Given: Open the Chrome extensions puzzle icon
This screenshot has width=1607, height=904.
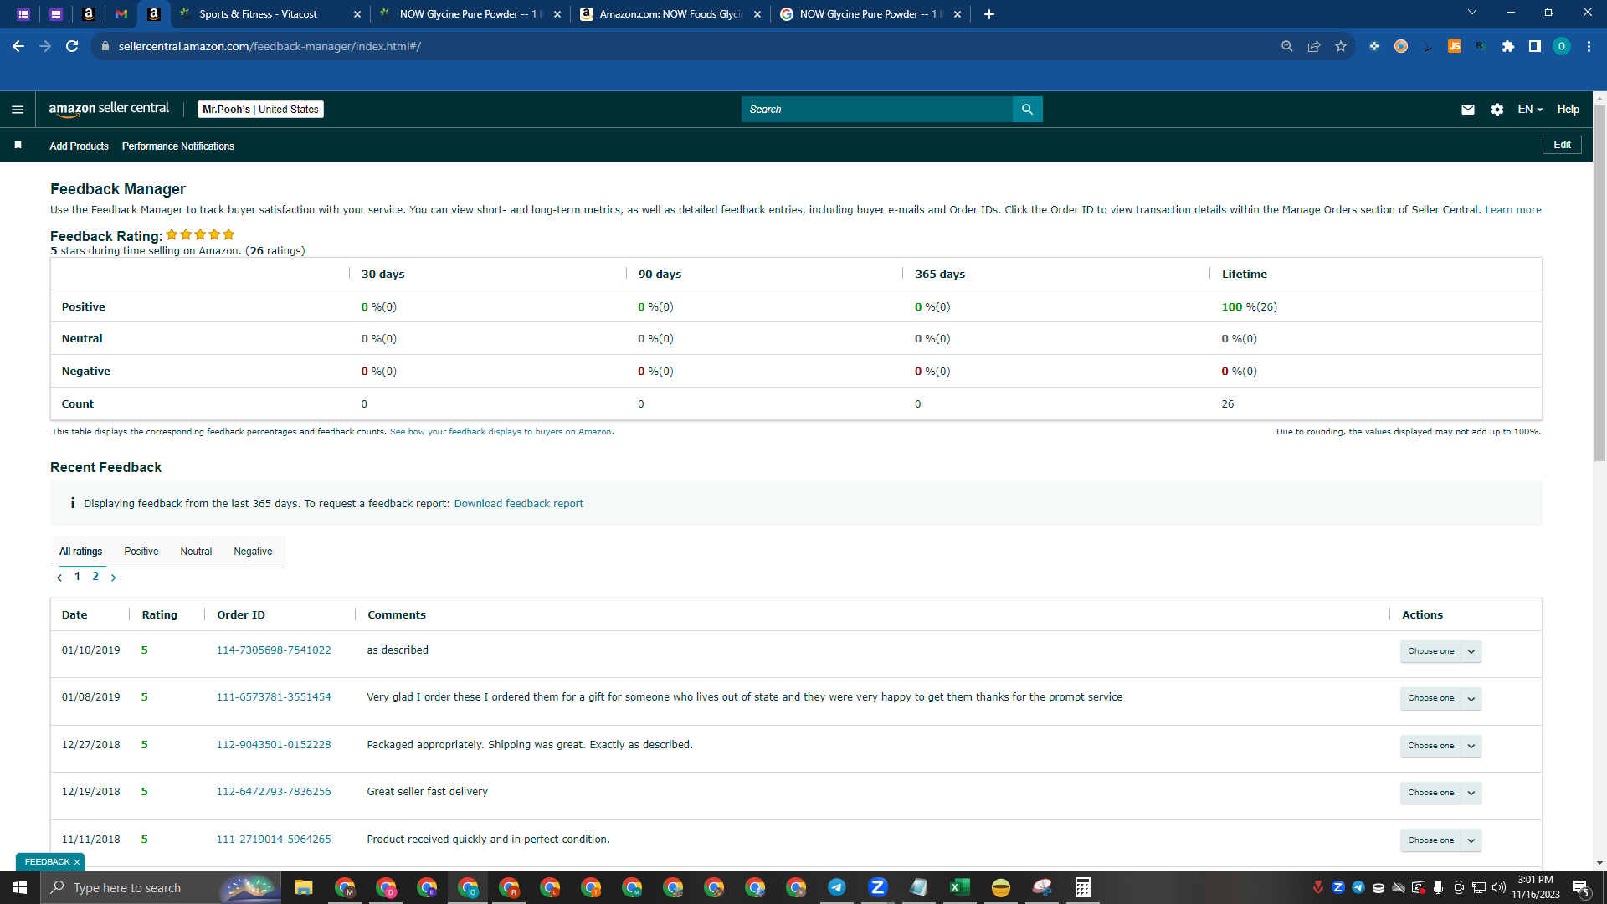Looking at the screenshot, I should click(1508, 46).
